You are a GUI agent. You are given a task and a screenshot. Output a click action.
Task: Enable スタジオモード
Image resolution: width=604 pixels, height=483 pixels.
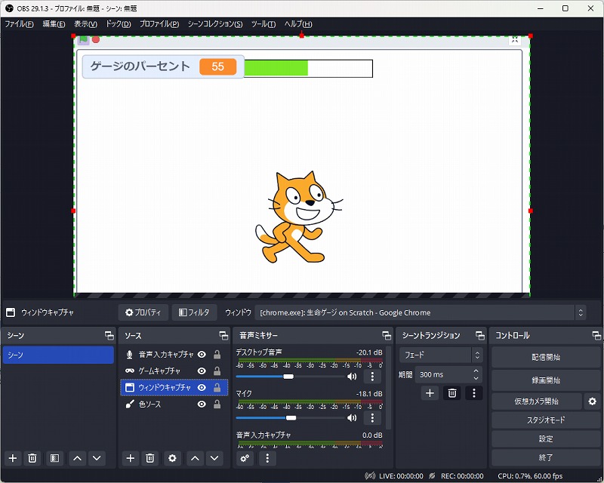pos(546,420)
